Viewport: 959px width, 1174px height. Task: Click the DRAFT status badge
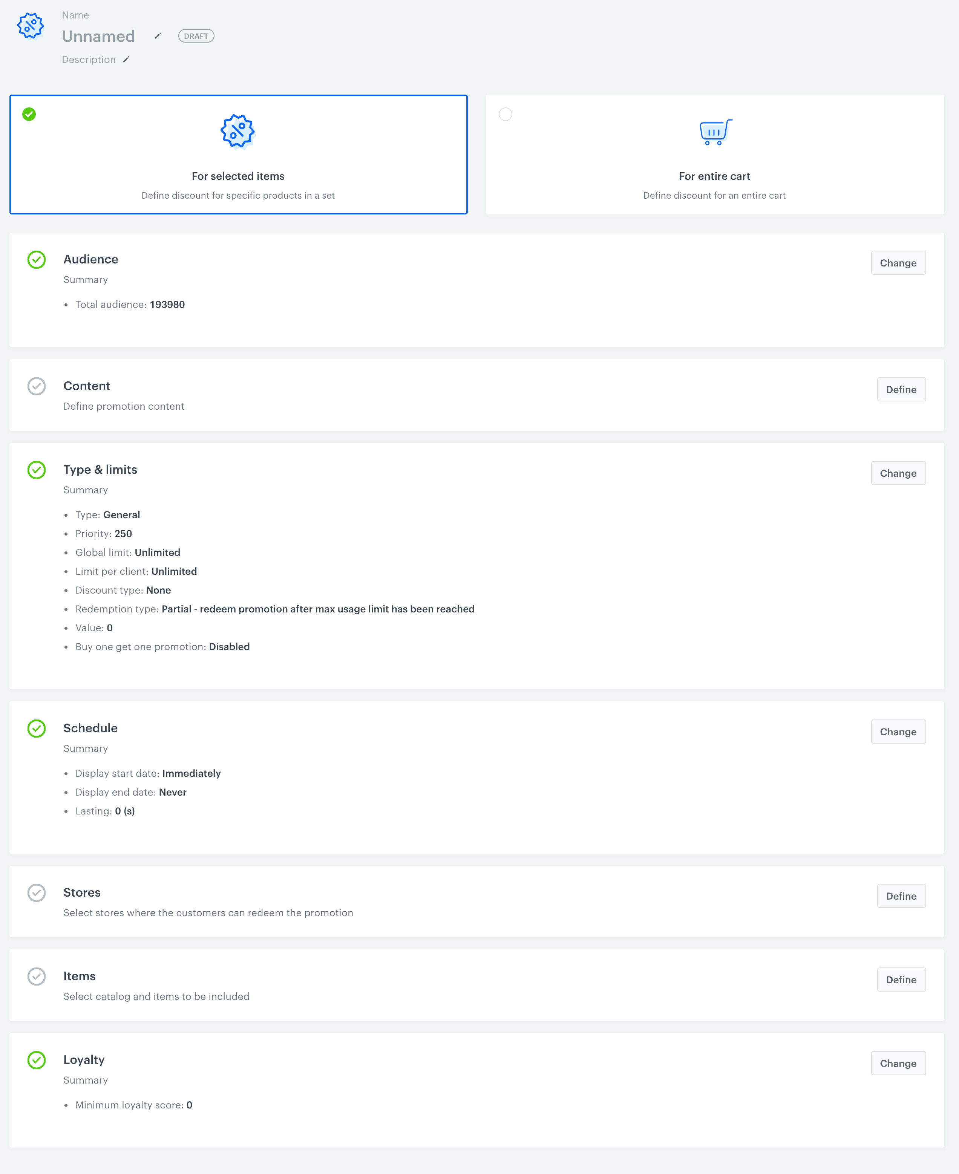coord(196,37)
